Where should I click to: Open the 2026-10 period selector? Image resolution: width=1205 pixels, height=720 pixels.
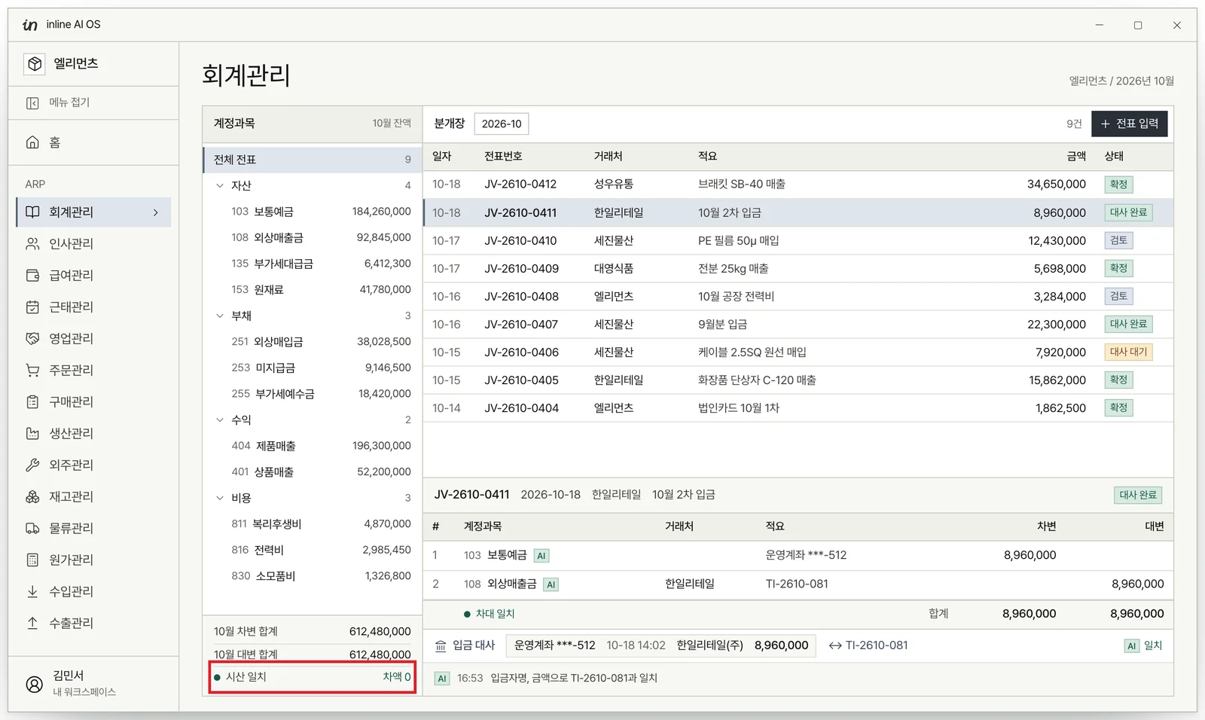click(502, 124)
